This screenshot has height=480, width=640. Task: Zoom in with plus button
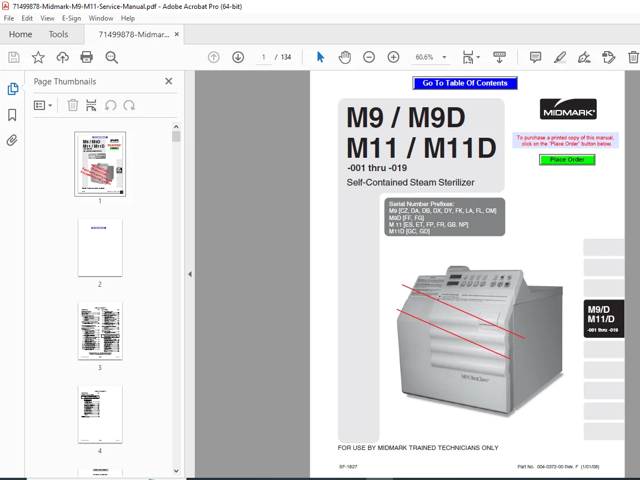[394, 57]
